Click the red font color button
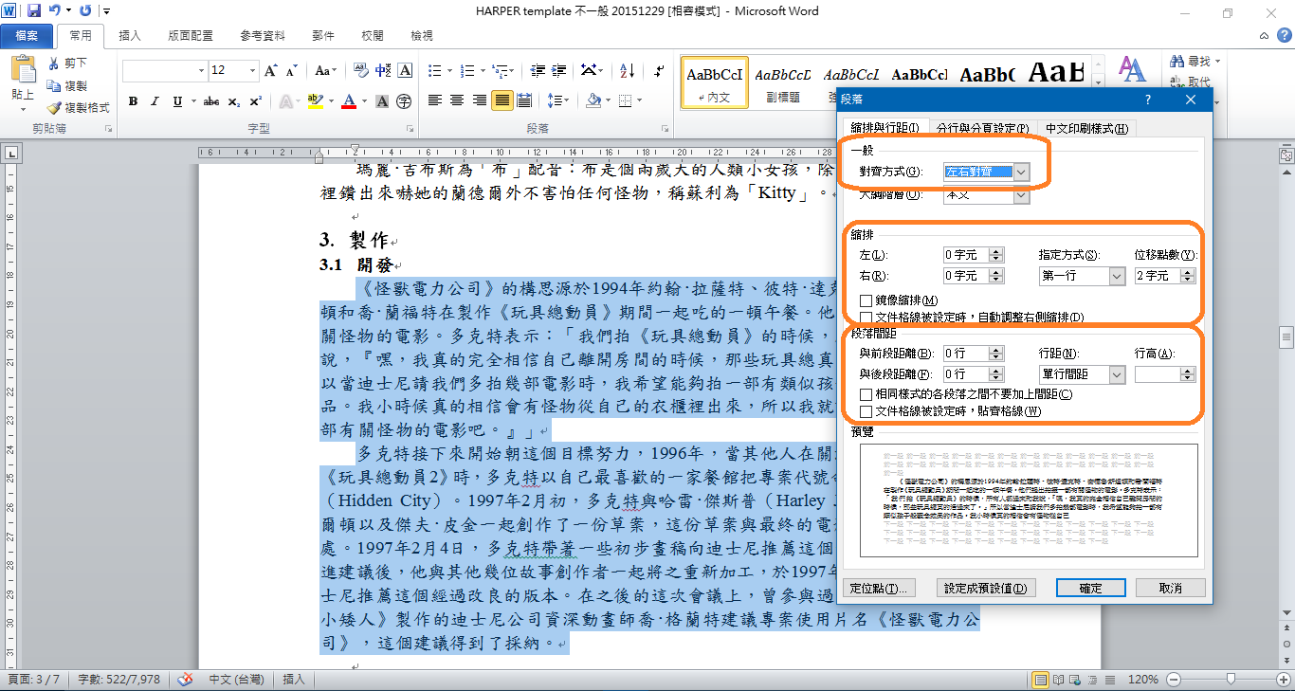The height and width of the screenshot is (691, 1295). pos(349,101)
